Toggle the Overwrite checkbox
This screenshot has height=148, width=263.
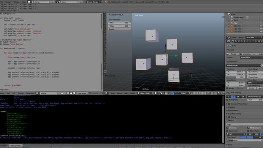point(227,128)
